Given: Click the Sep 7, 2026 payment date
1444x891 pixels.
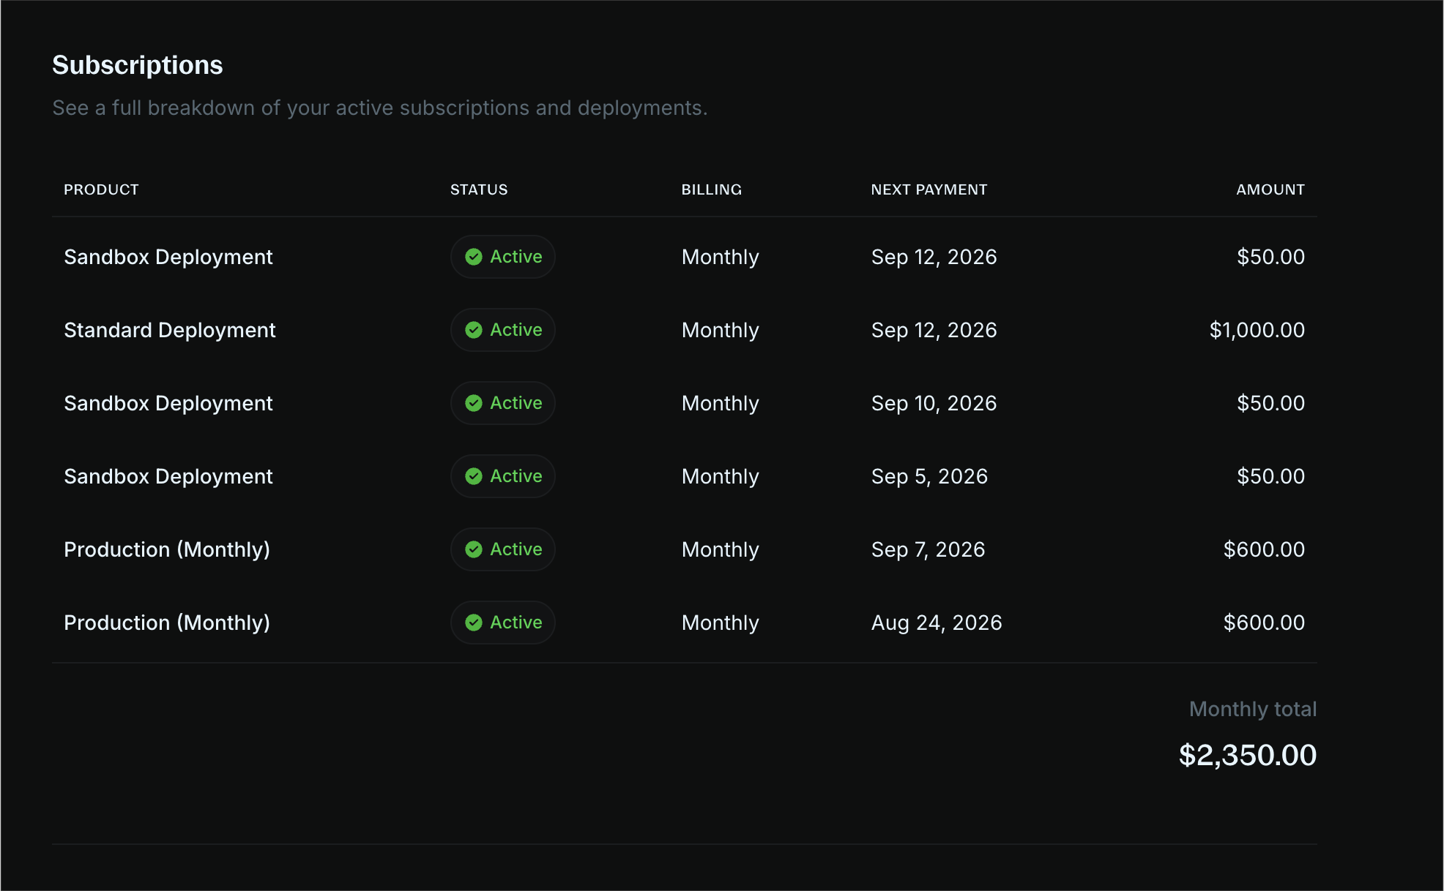Looking at the screenshot, I should [x=928, y=549].
